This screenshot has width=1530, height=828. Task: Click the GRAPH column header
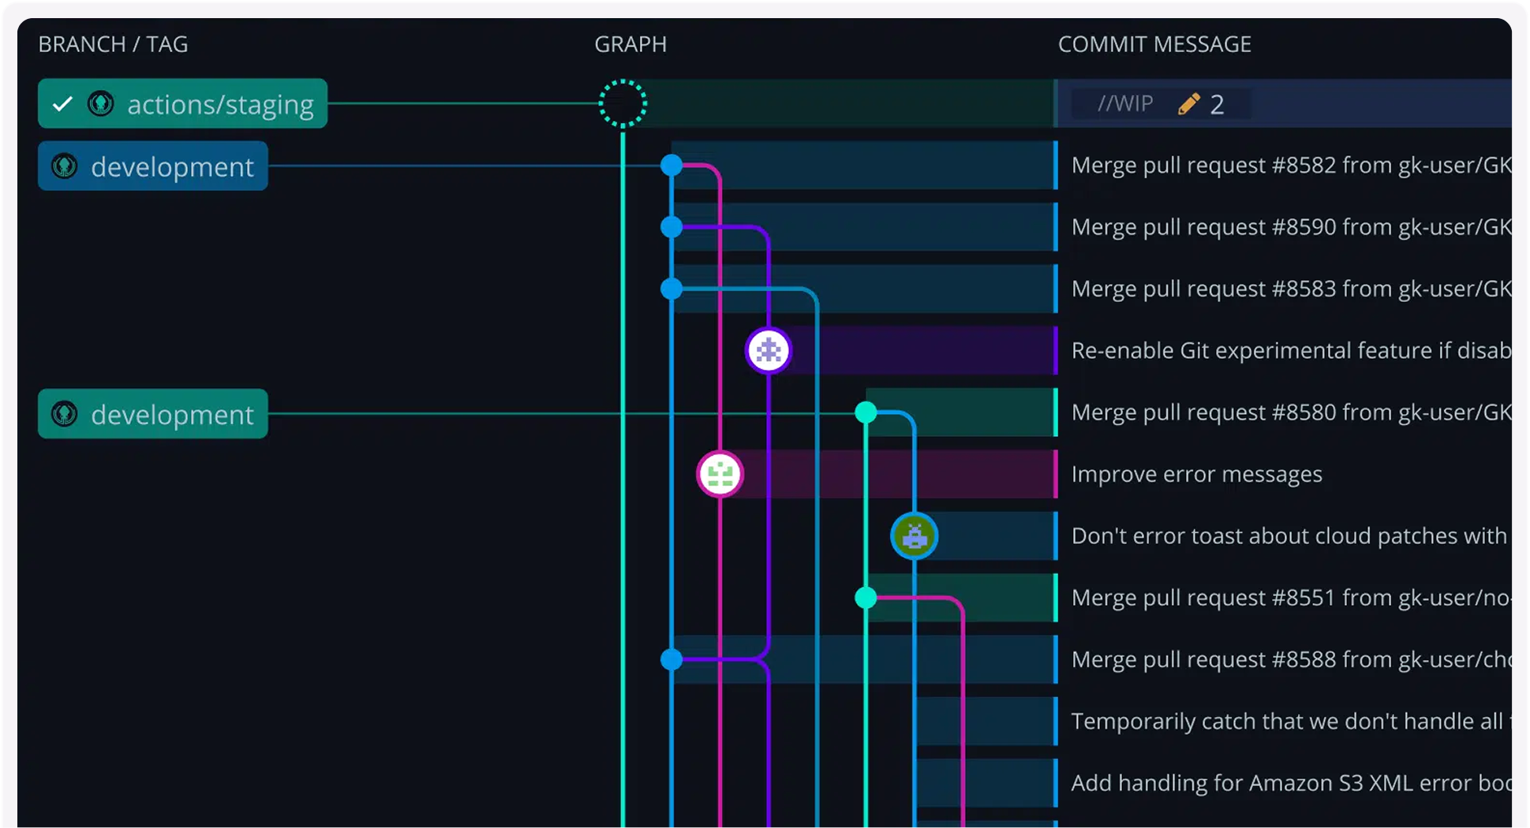click(630, 44)
